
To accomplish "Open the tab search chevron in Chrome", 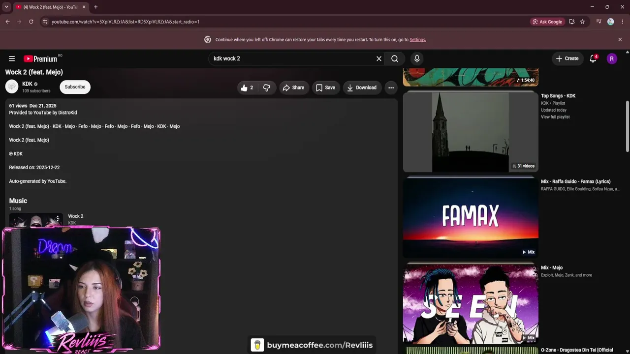I will tap(6, 7).
